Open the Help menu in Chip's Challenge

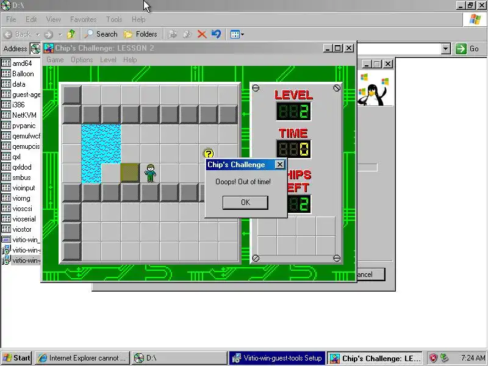coord(130,60)
